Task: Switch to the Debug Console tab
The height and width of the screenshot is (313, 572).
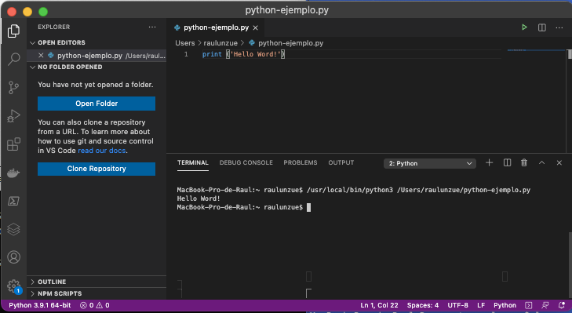Action: click(x=246, y=162)
